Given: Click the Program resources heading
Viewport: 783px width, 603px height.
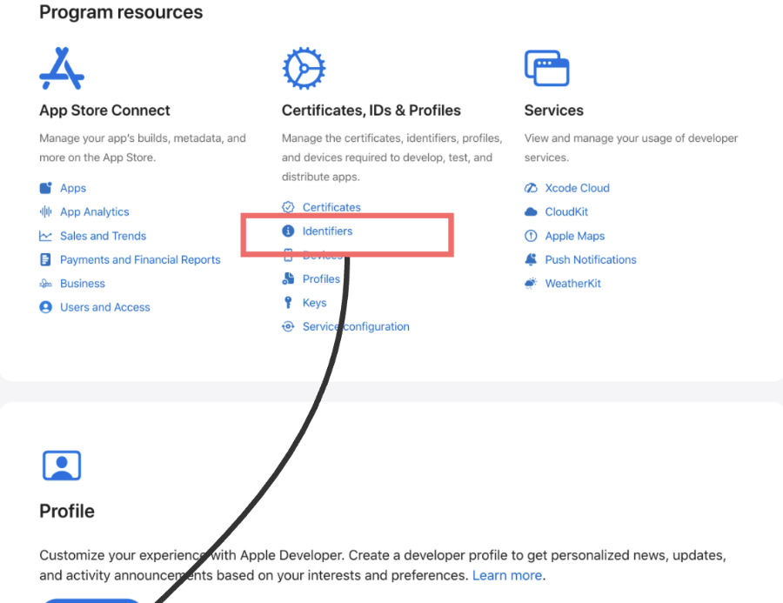Looking at the screenshot, I should click(x=121, y=12).
